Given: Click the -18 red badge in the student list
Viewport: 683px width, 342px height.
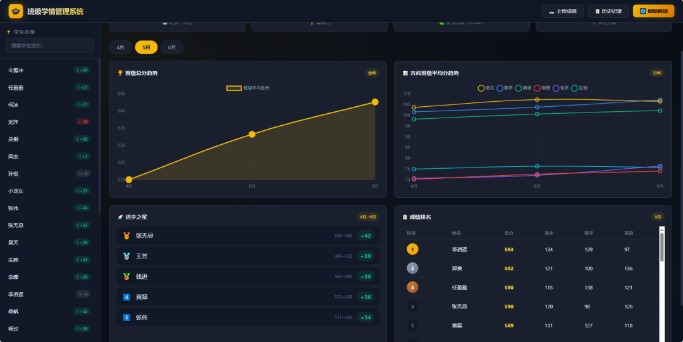Looking at the screenshot, I should [83, 122].
